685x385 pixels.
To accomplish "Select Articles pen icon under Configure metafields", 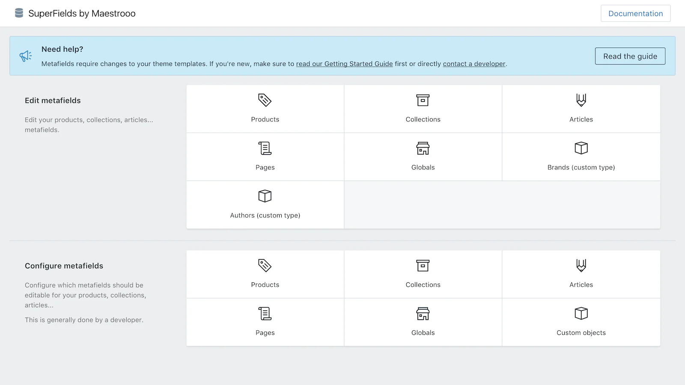I will (x=581, y=266).
